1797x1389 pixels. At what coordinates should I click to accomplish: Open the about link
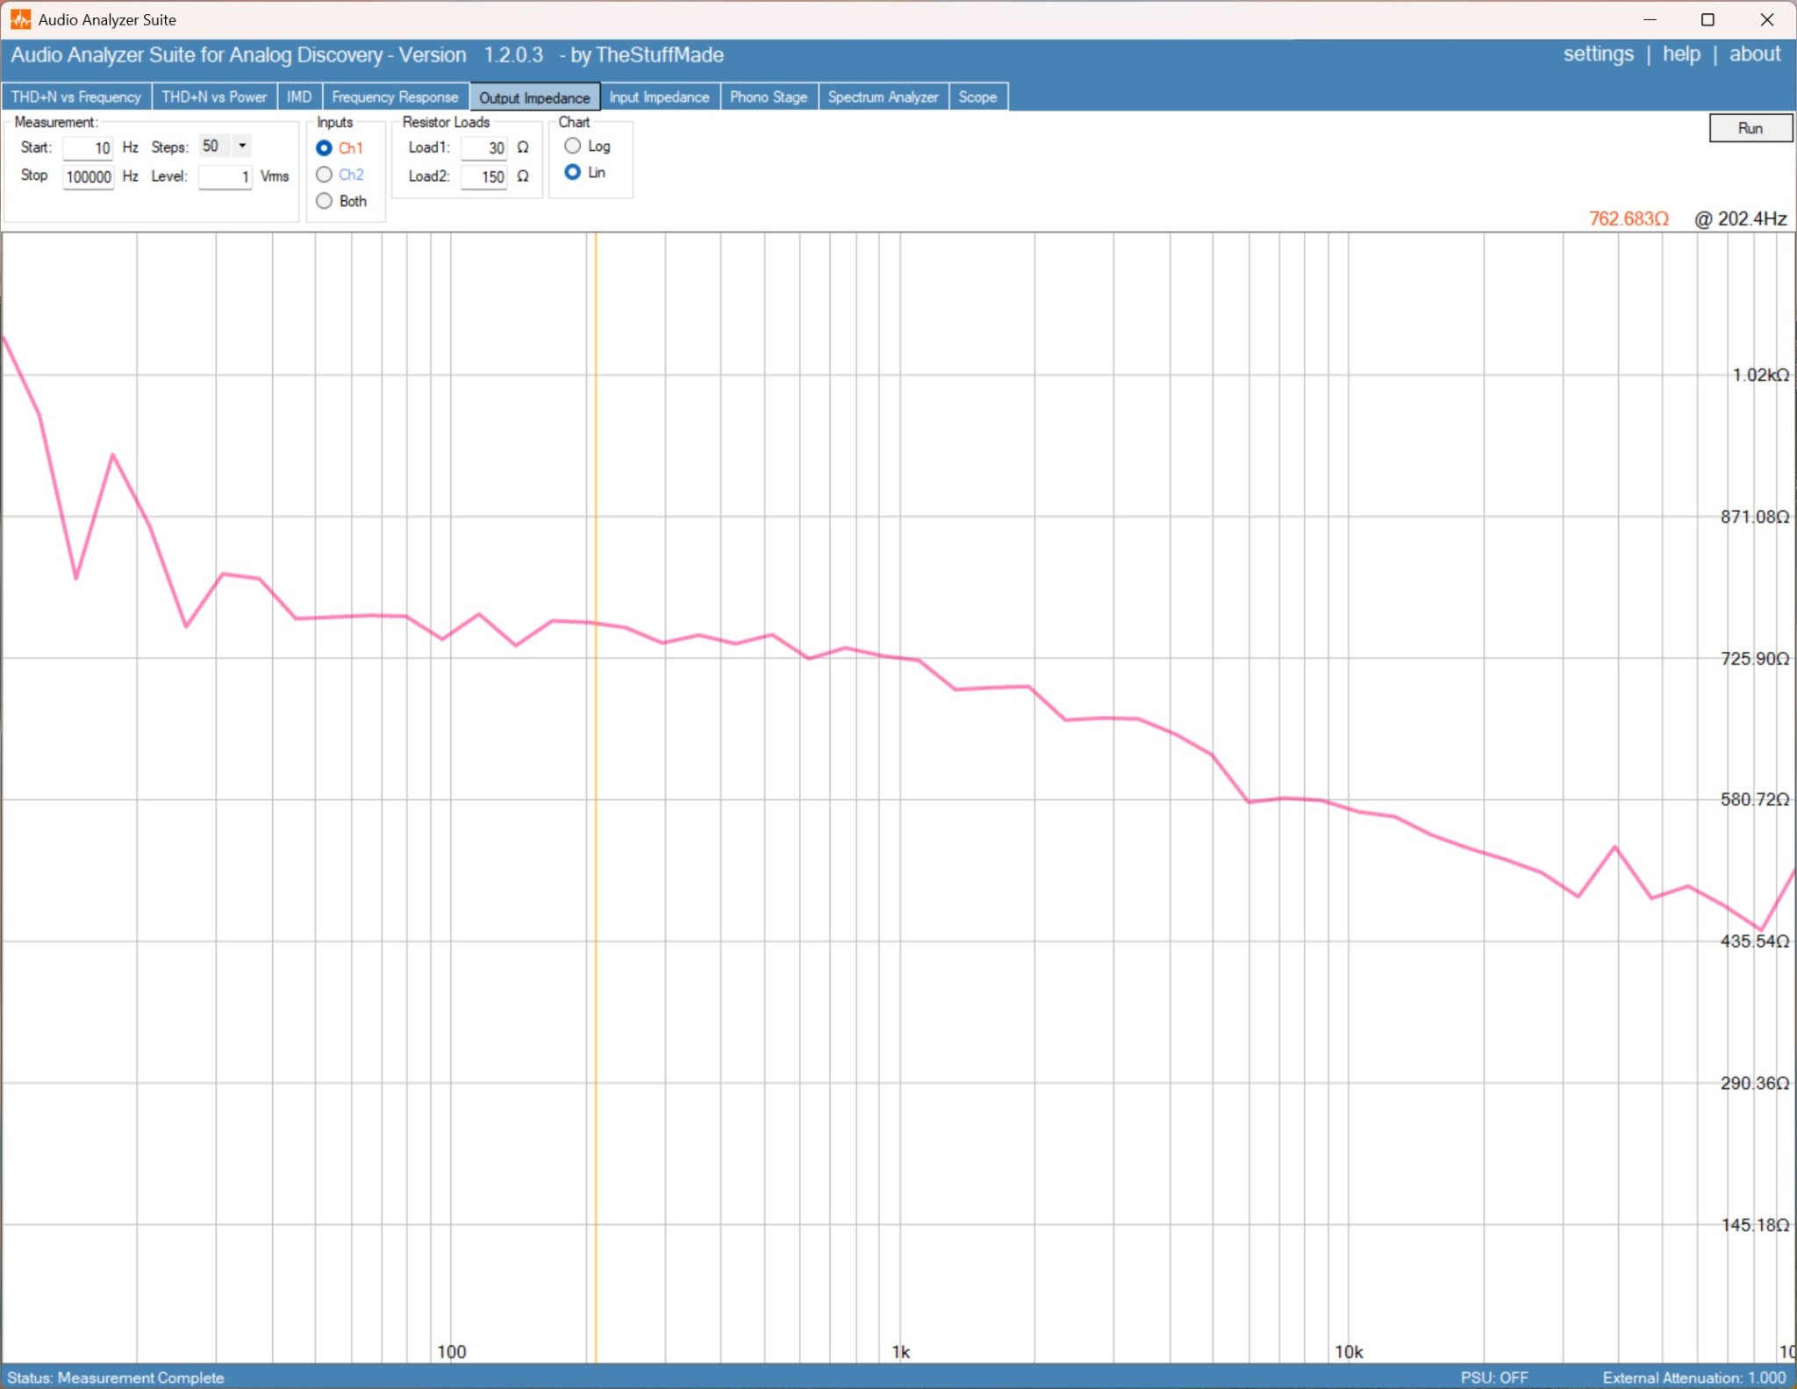tap(1754, 54)
